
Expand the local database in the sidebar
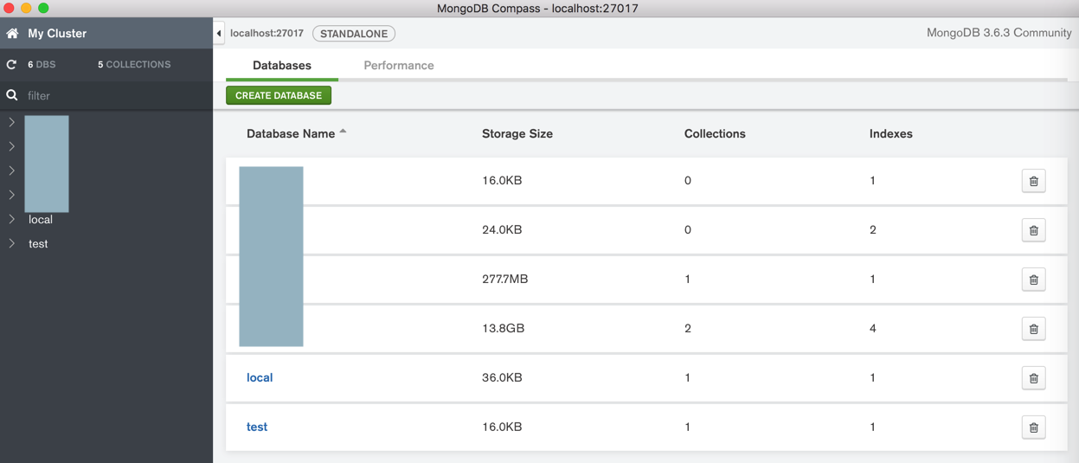click(12, 220)
